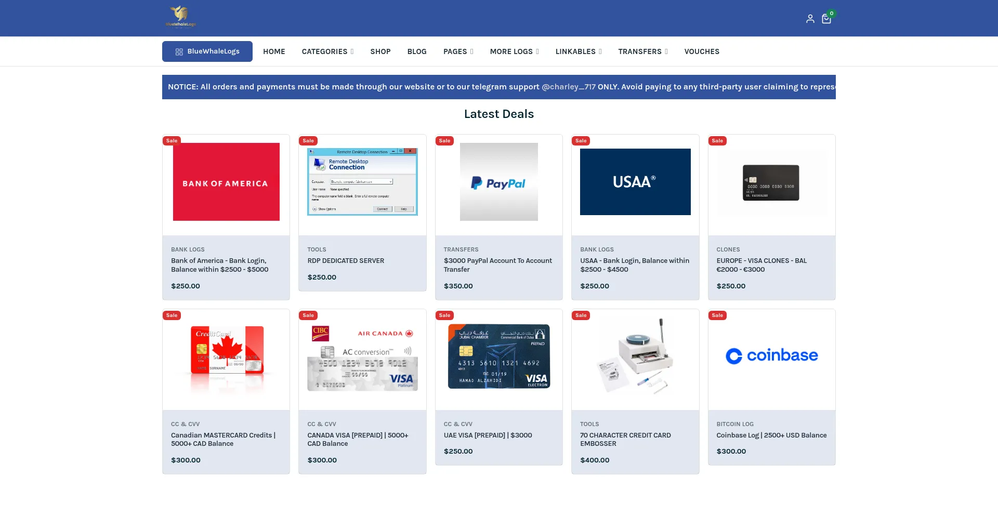Open the 'EUROPE - VISA CLONES' title link
Image resolution: width=998 pixels, height=516 pixels.
761,265
